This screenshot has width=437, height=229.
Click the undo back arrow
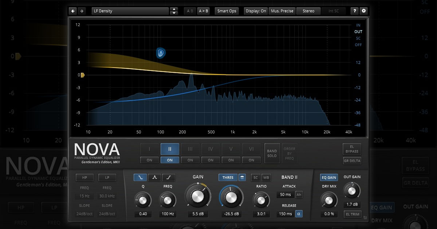coord(73,11)
